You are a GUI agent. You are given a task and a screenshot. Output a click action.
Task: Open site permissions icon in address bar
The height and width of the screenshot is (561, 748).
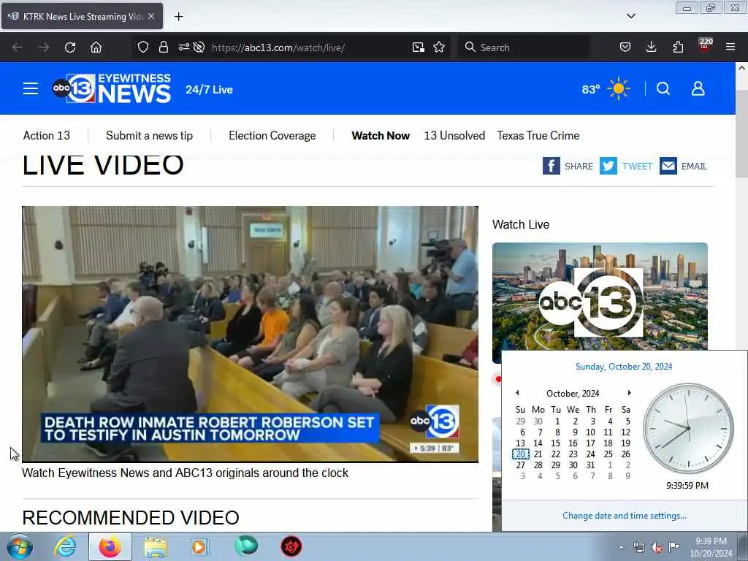(x=183, y=47)
